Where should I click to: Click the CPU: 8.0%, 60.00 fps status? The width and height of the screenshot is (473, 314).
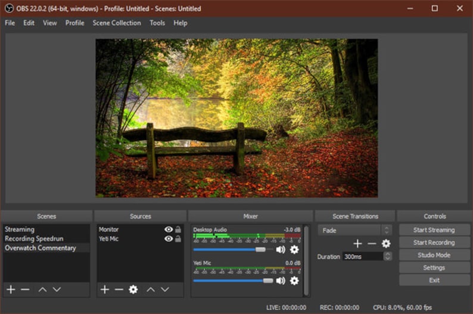point(403,307)
